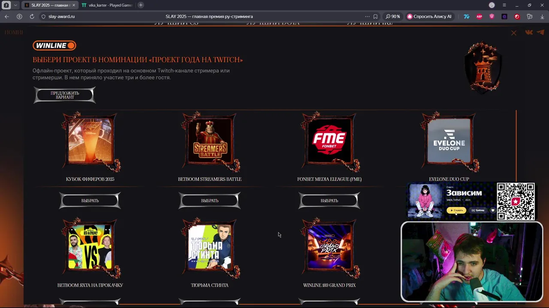
Task: Click the tower shield emblem
Action: coord(483,67)
